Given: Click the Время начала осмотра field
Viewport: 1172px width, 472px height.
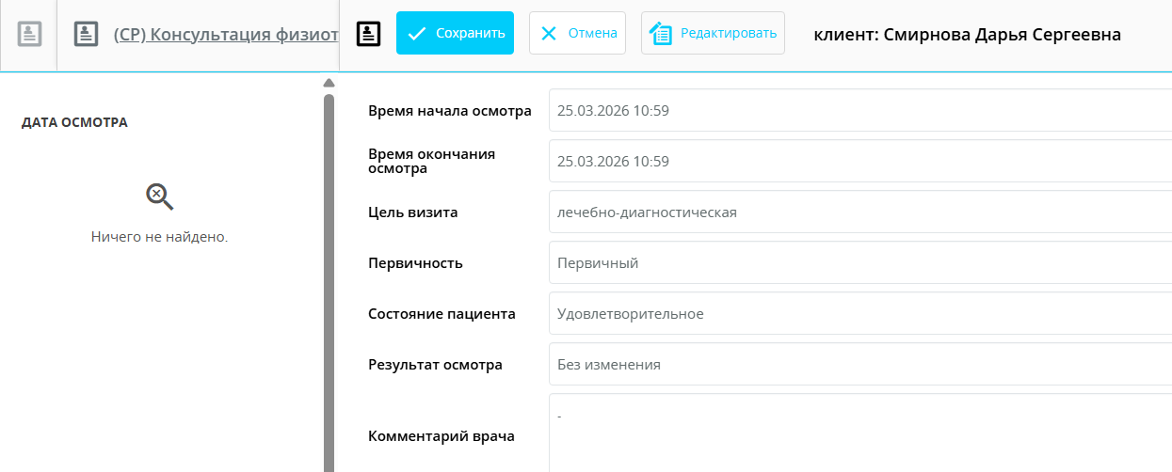Looking at the screenshot, I should [859, 111].
